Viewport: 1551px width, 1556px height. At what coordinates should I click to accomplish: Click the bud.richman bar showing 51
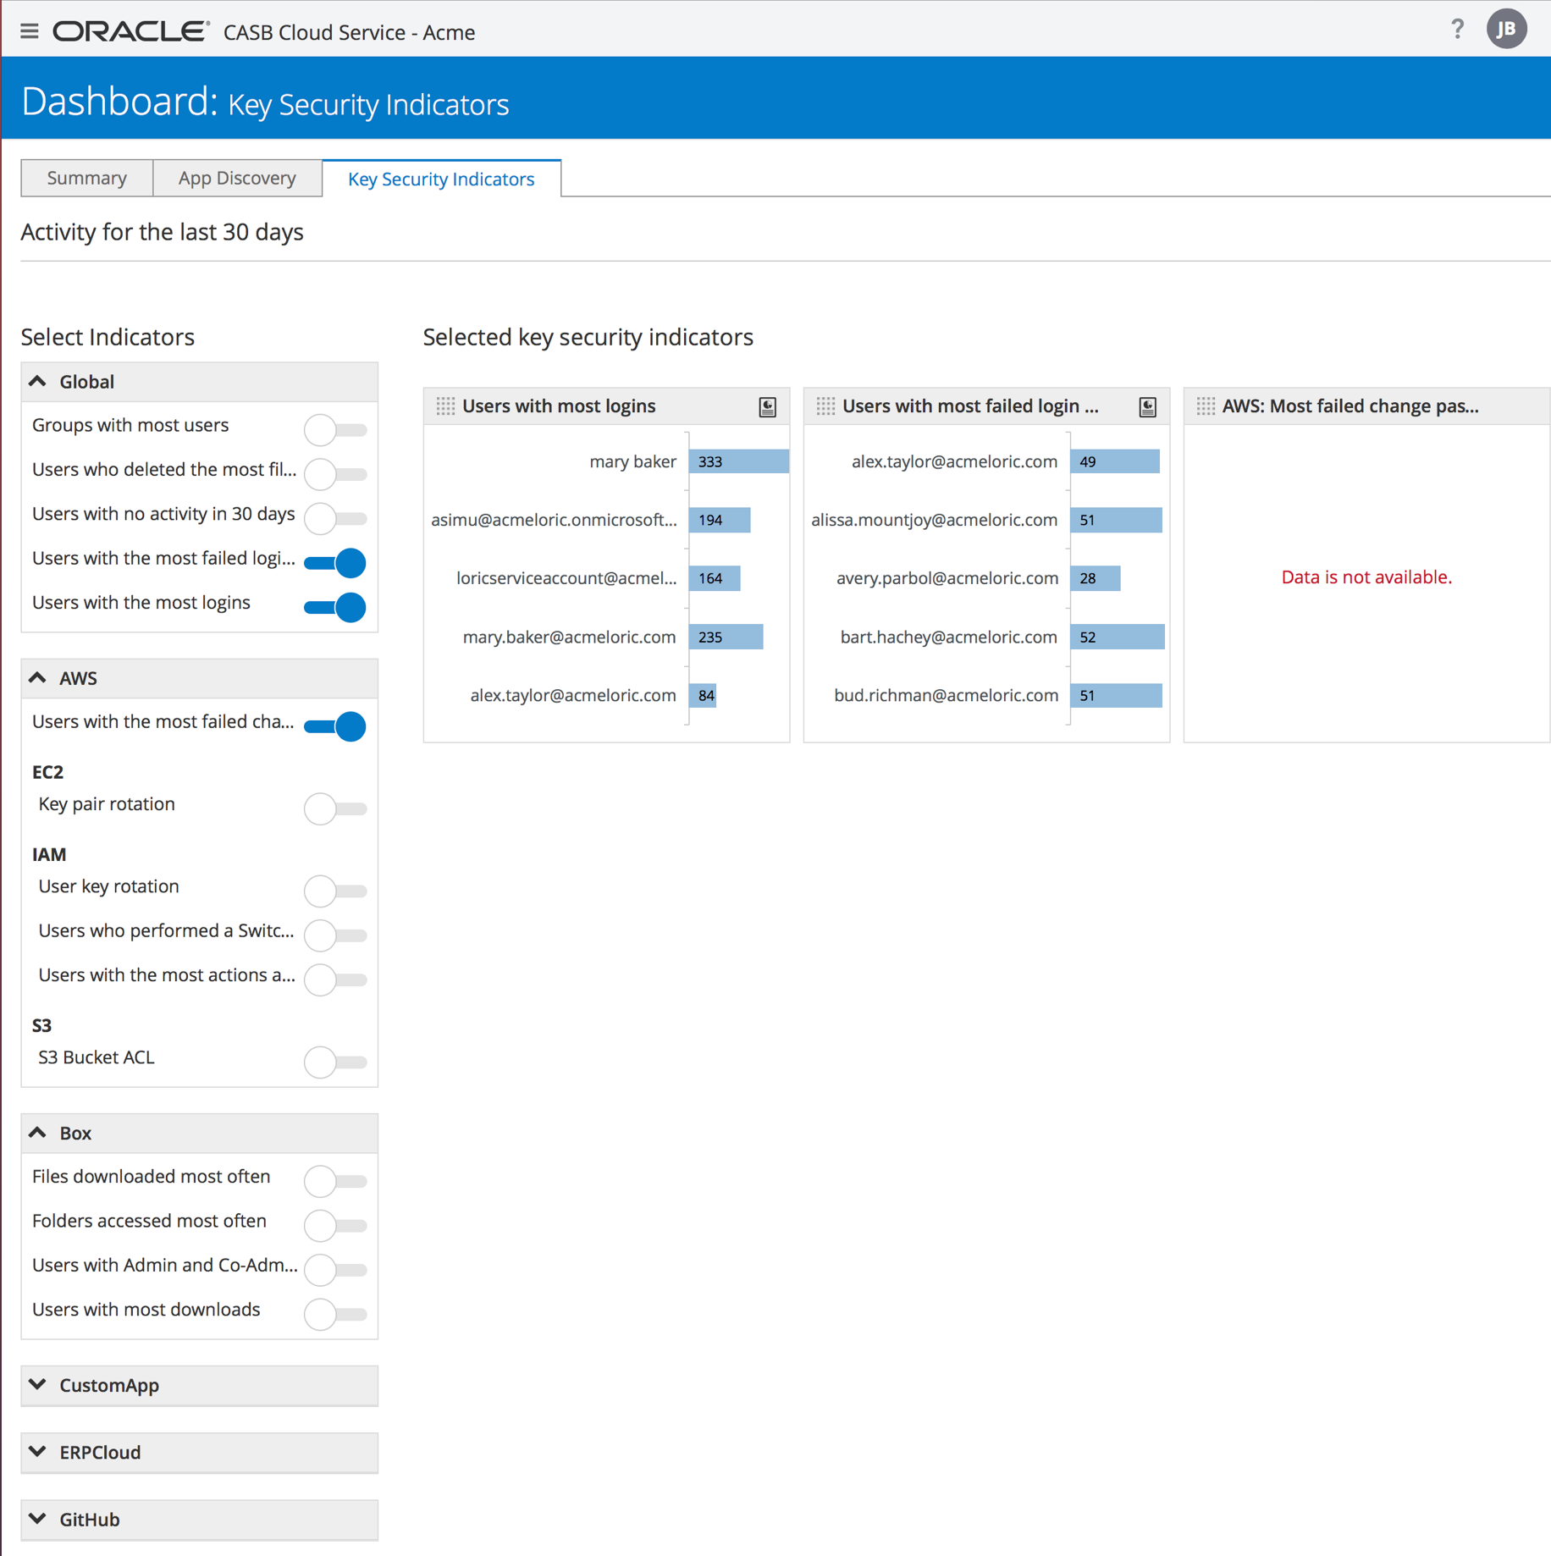(x=1116, y=695)
